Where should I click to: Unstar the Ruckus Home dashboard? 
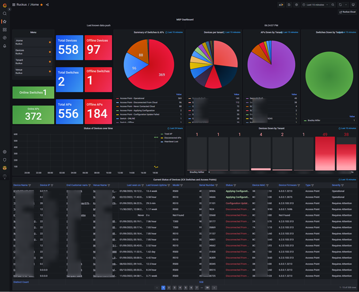coord(42,5)
